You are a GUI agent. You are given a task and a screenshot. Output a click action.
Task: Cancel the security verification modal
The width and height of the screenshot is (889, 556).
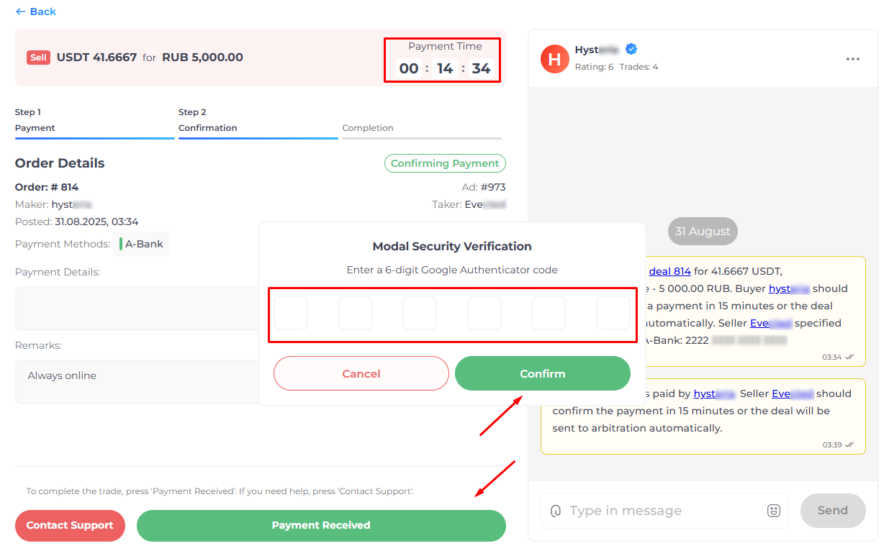point(361,373)
